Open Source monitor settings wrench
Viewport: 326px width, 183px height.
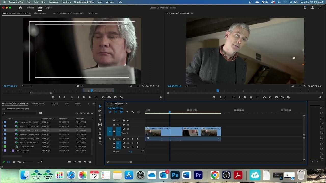143,86
